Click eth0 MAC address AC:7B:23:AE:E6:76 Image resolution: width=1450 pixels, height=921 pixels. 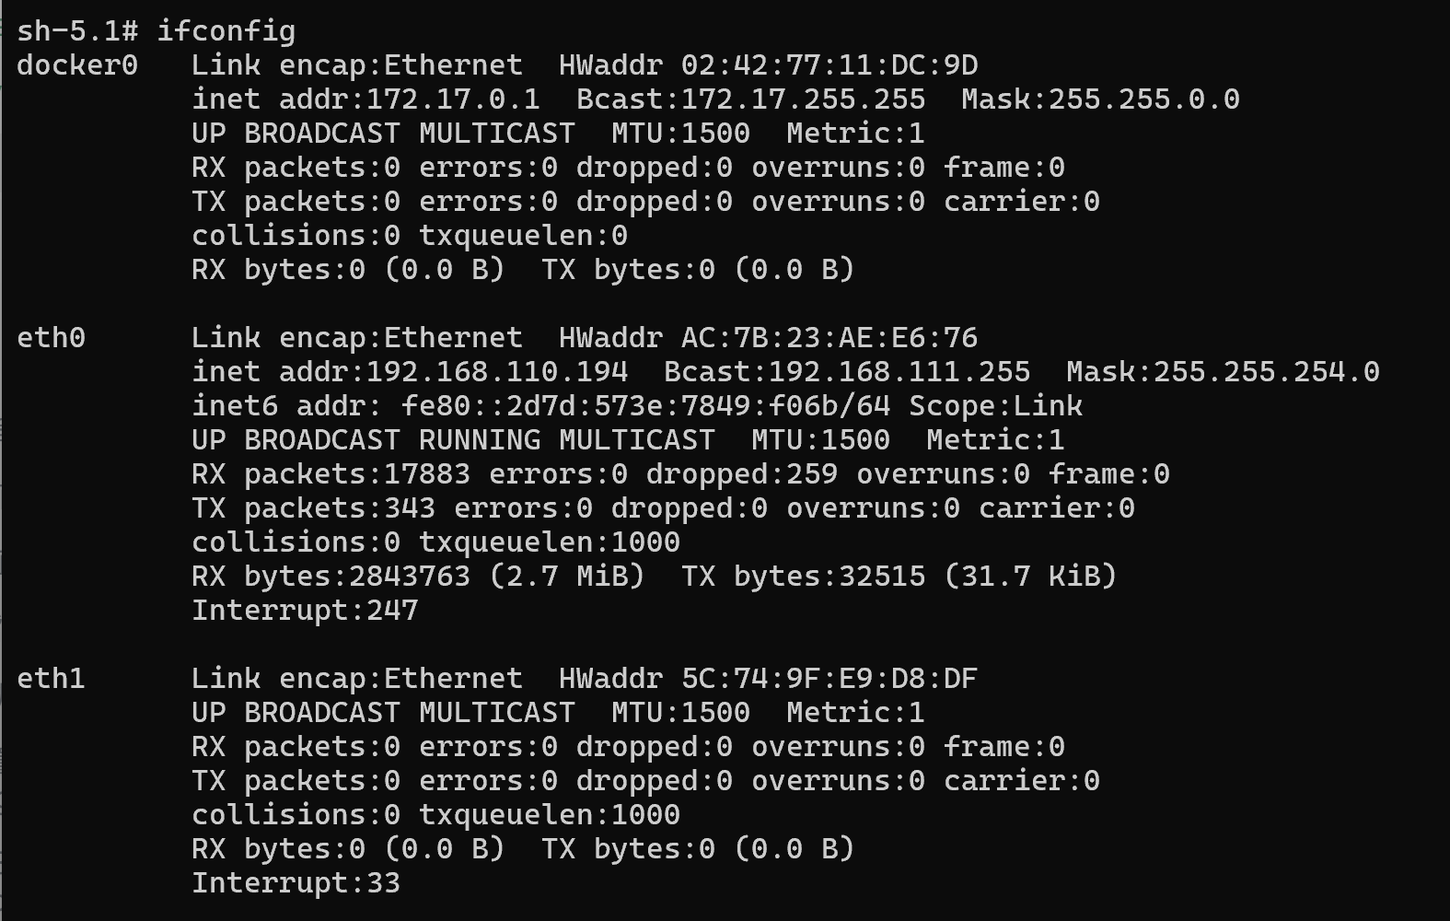point(829,338)
